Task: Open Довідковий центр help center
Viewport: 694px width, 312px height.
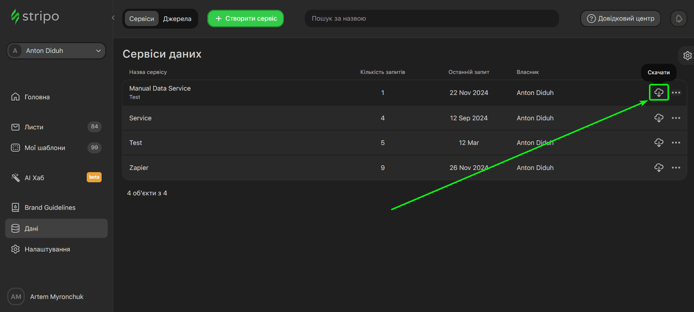Action: [x=620, y=18]
